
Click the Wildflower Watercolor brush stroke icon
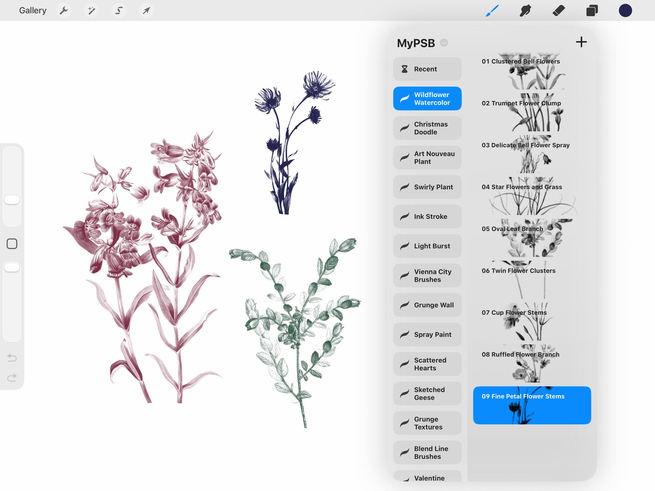[405, 99]
